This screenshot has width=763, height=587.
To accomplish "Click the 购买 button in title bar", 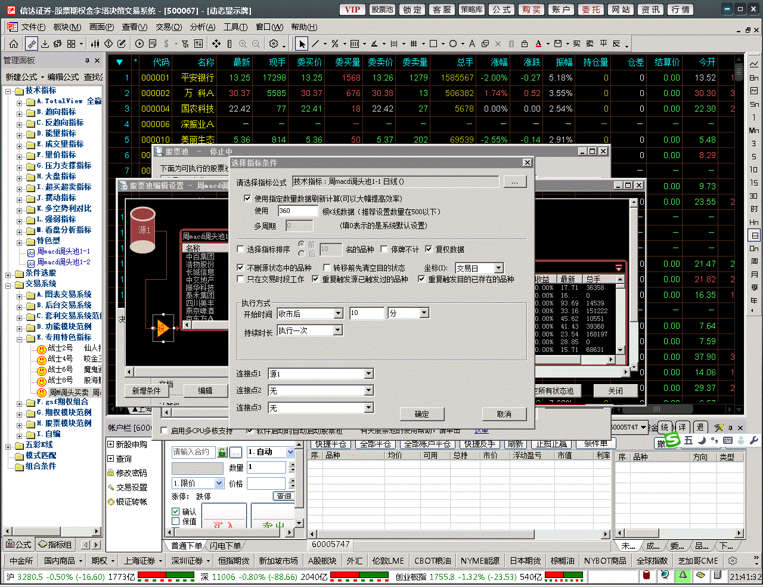I will 531,10.
